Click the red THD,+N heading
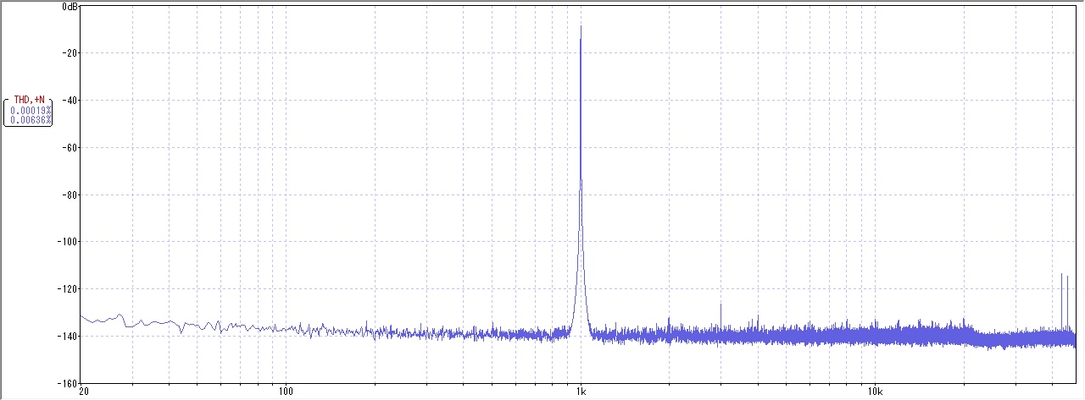The width and height of the screenshot is (1085, 400). click(29, 100)
